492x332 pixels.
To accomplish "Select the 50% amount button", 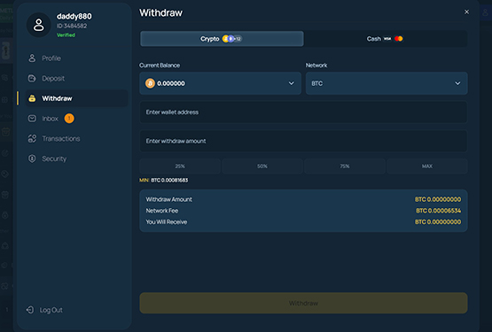I will pos(262,166).
